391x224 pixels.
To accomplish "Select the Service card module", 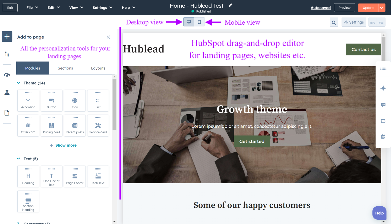I will pos(98,125).
